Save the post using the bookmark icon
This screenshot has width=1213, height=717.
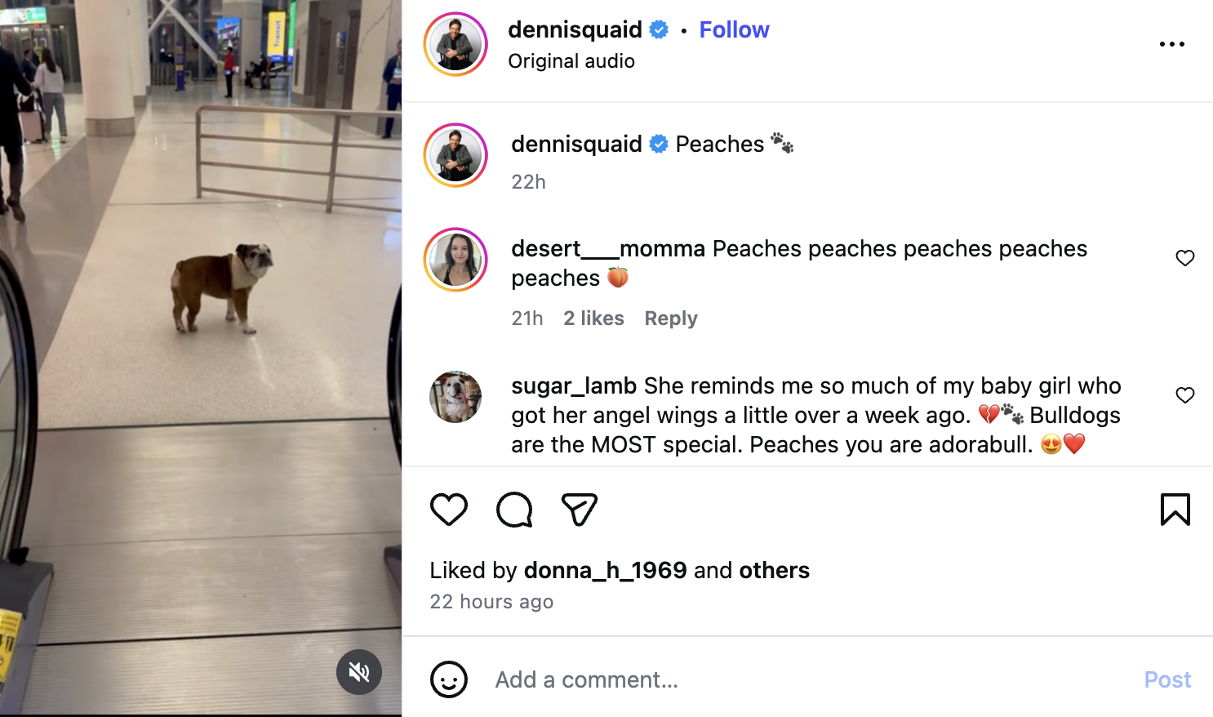[x=1175, y=508]
